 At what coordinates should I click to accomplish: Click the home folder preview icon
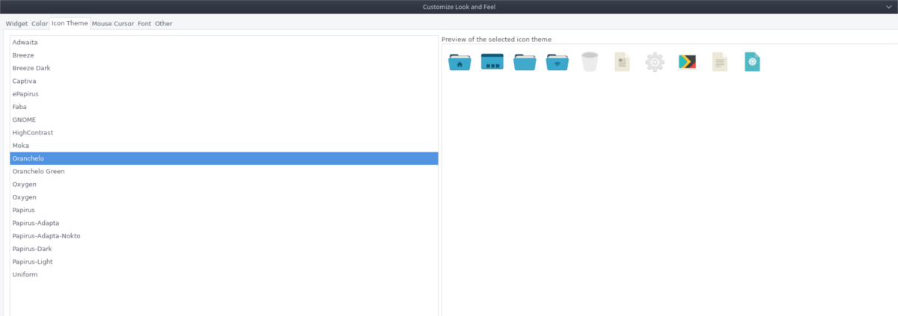(459, 61)
